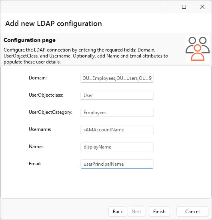Screen dimensions: 212x220
Task: Click the Username label text
Action: click(40, 129)
